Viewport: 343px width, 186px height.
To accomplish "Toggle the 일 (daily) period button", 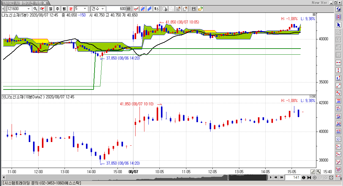I will (x=50, y=9).
